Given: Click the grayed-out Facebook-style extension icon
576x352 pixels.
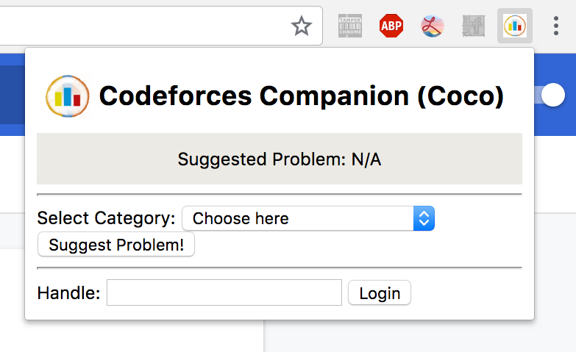Looking at the screenshot, I should coord(474,26).
